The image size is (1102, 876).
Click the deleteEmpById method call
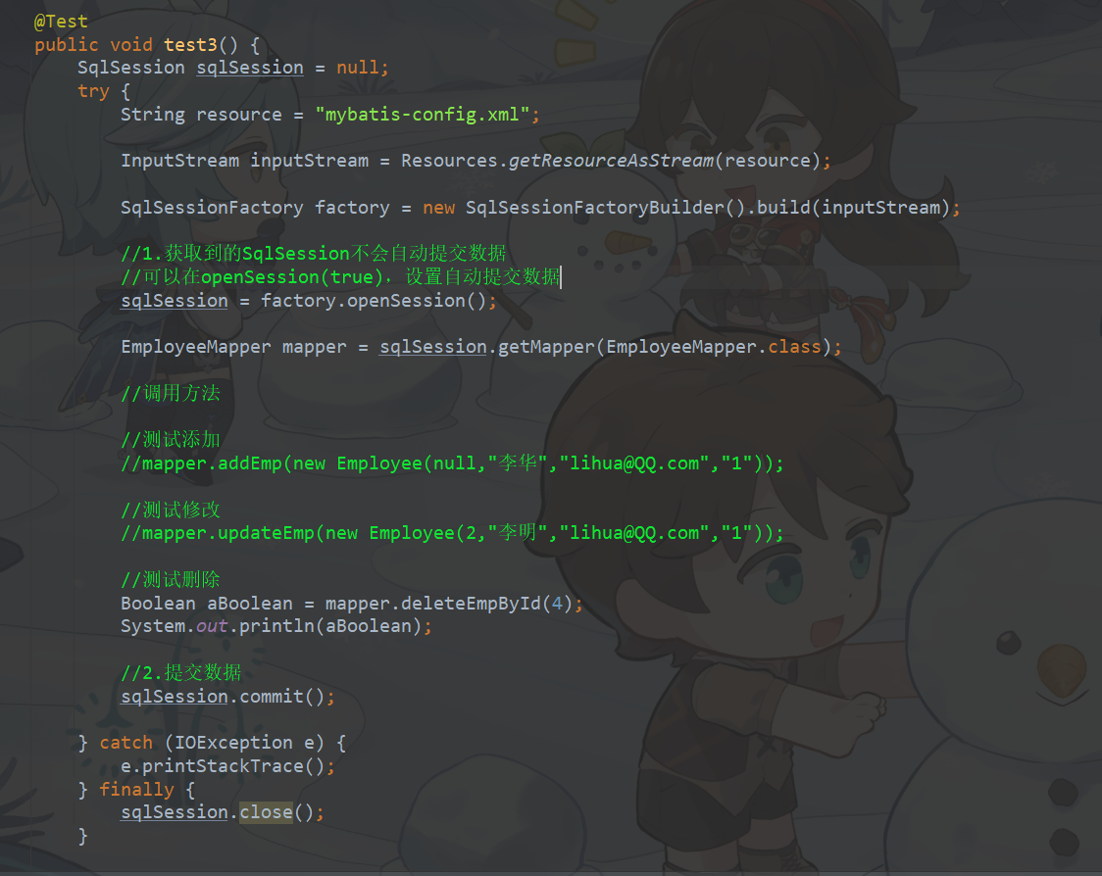[471, 604]
